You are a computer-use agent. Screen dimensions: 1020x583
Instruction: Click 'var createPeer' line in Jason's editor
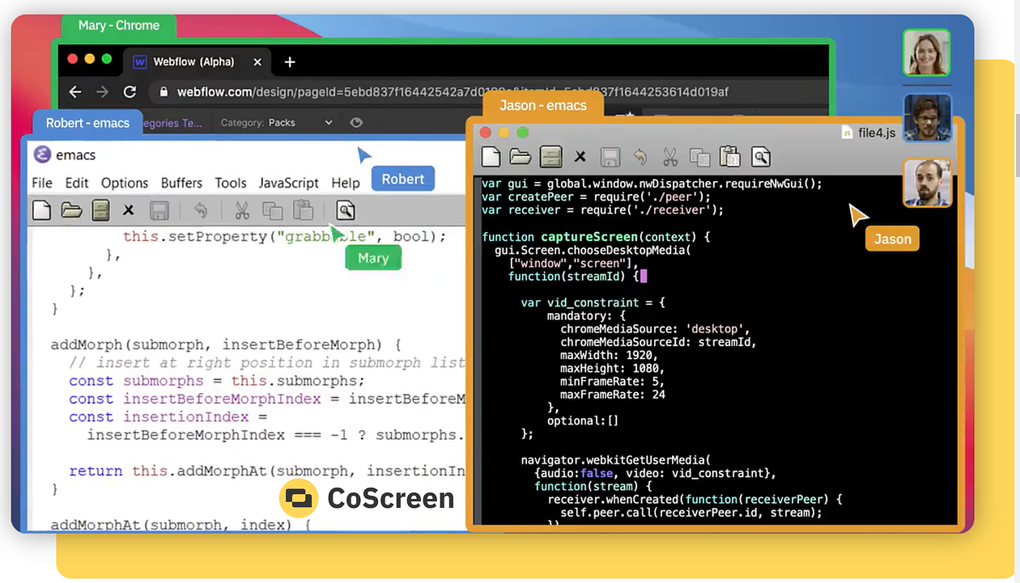tap(596, 196)
